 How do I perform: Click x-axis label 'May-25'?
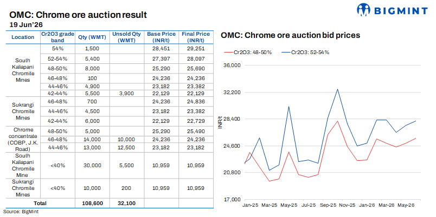tap(290, 206)
